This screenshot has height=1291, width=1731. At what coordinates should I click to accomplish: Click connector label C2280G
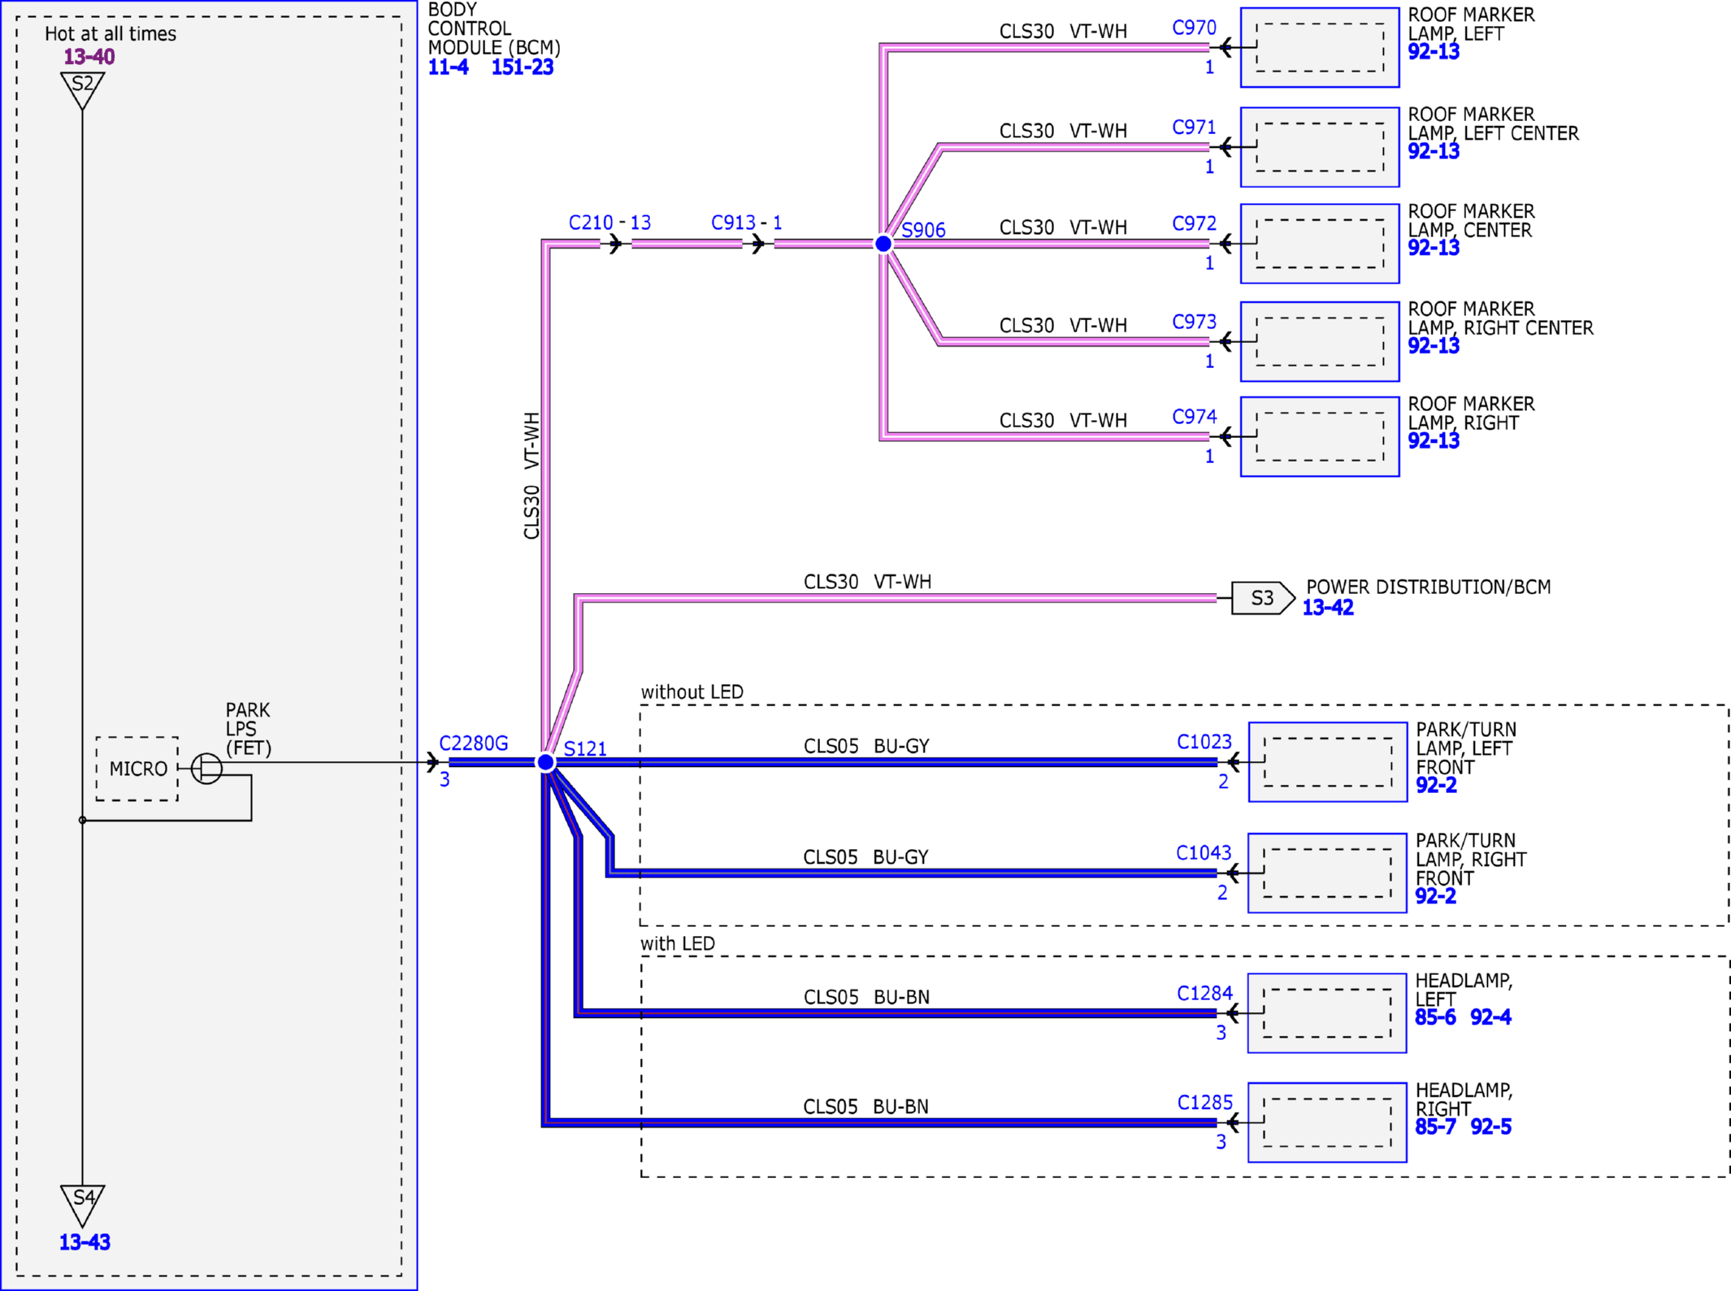coord(474,743)
